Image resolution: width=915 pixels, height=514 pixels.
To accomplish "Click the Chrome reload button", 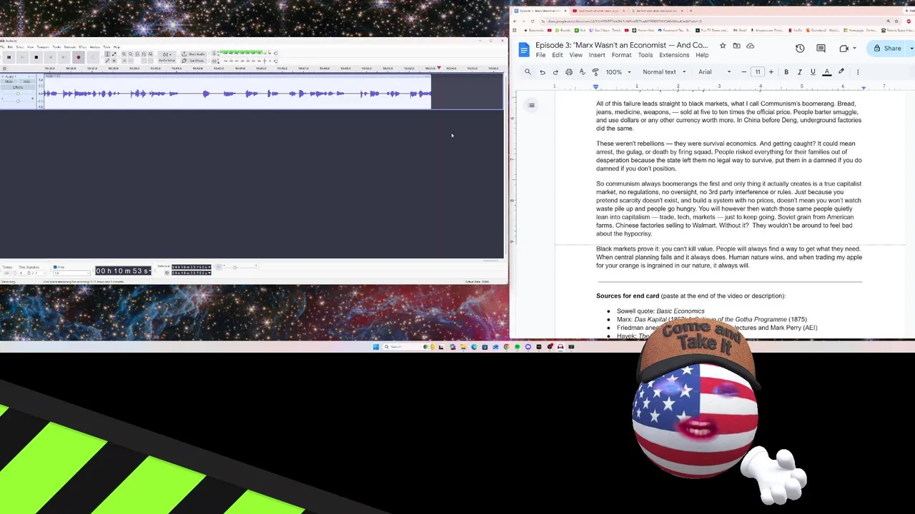I will [x=533, y=21].
